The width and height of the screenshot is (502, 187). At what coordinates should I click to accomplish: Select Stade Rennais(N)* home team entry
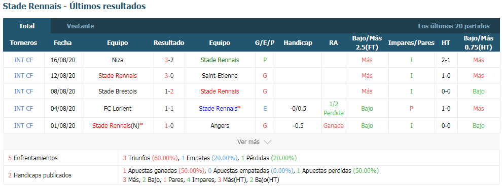coord(118,126)
